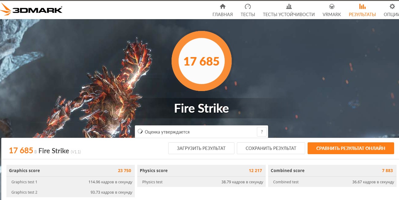This screenshot has width=399, height=200.
Task: Click the Combined score header
Action: click(x=288, y=171)
